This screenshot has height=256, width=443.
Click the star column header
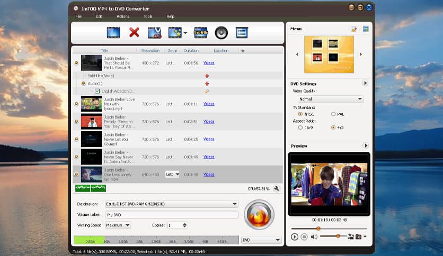(x=242, y=51)
